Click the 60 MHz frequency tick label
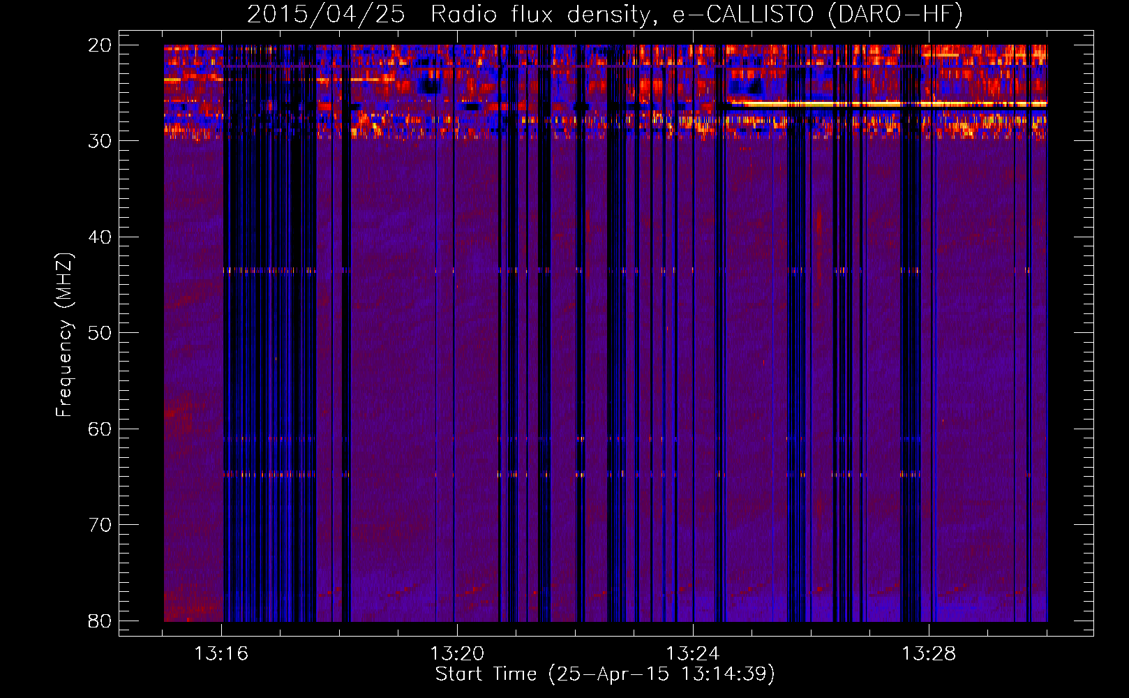The height and width of the screenshot is (698, 1129). click(100, 429)
